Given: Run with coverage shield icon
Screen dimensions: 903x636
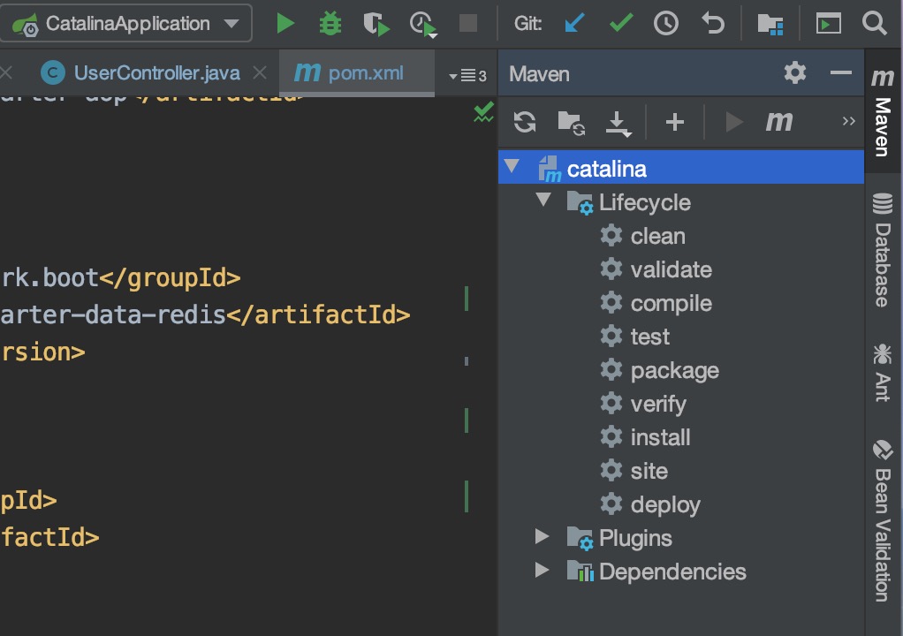Looking at the screenshot, I should click(x=376, y=24).
